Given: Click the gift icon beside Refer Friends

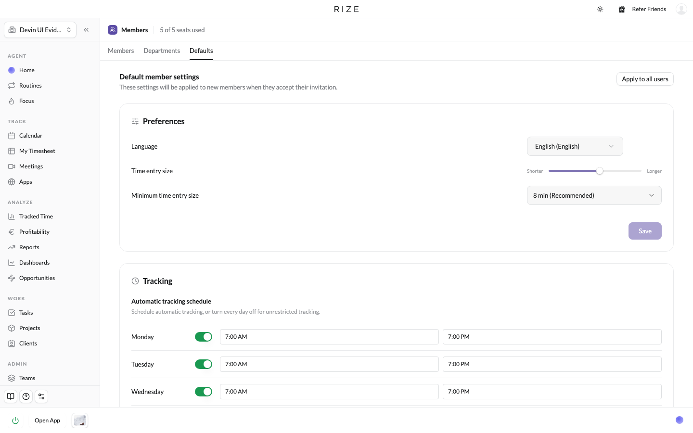Looking at the screenshot, I should point(622,9).
